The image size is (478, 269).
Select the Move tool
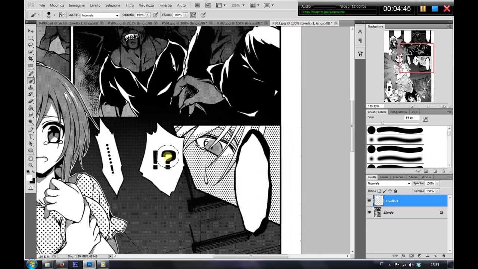click(31, 31)
